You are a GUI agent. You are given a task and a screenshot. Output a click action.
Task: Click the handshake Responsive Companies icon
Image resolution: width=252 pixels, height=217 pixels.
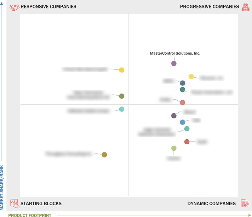(x=15, y=7)
